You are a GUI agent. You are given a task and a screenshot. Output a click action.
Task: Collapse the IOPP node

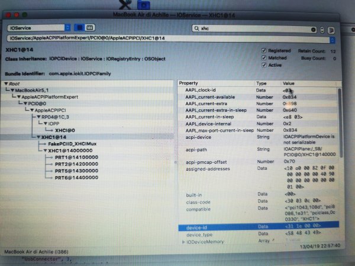(x=46, y=124)
